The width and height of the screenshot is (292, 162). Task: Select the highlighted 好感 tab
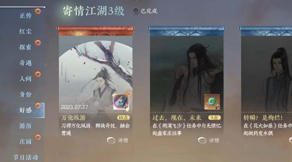[x=26, y=110]
